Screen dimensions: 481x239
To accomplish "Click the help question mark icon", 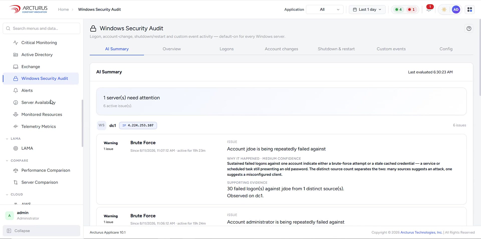I will [469, 28].
